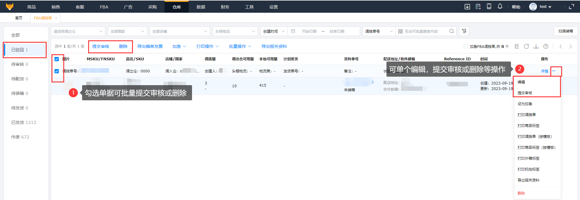The width and height of the screenshot is (580, 200).
Task: Select the 已发货 status in sidebar
Action: (x=24, y=122)
